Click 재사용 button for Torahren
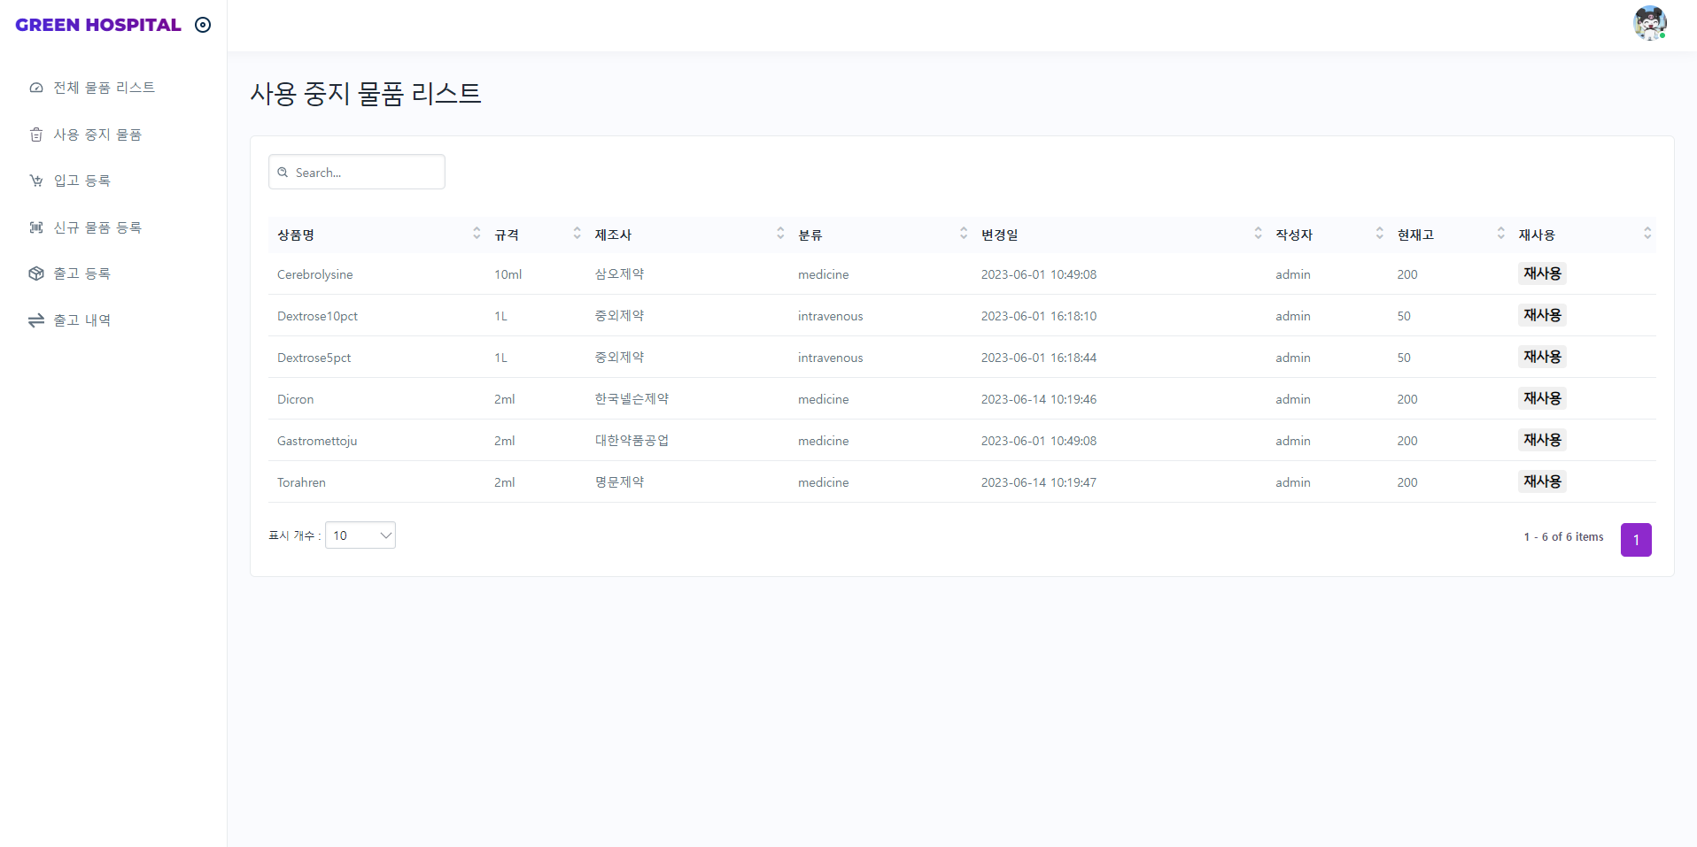The height and width of the screenshot is (847, 1697). pos(1542,481)
